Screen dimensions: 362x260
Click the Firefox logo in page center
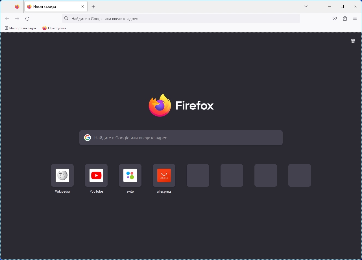pyautogui.click(x=160, y=105)
